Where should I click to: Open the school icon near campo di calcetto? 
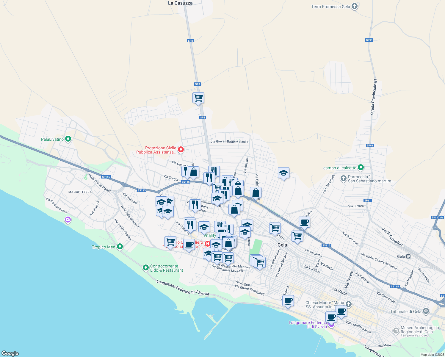tap(283, 173)
